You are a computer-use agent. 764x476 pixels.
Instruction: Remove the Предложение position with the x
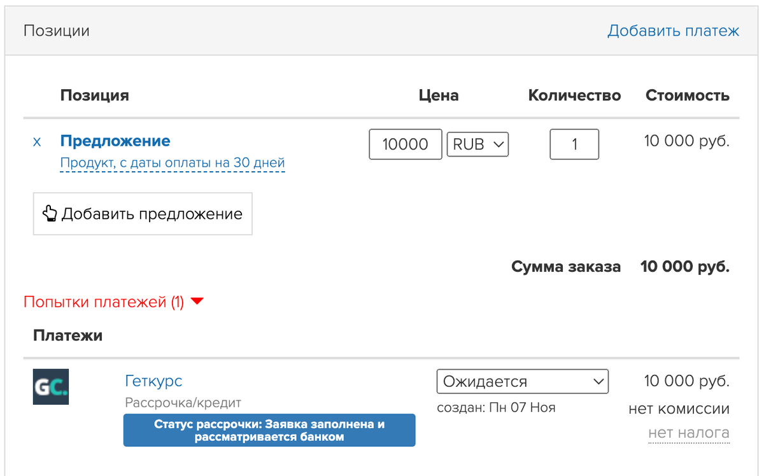(37, 142)
